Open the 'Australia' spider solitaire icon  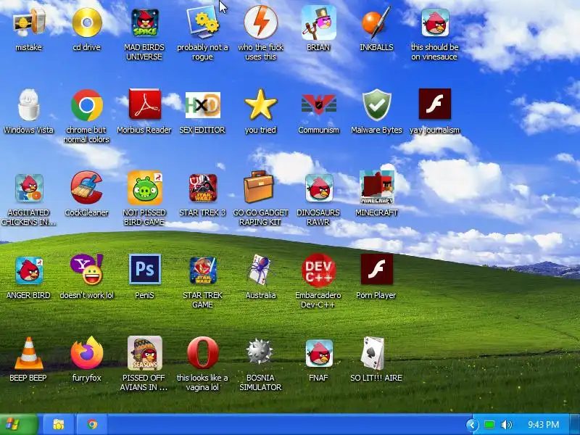[260, 270]
